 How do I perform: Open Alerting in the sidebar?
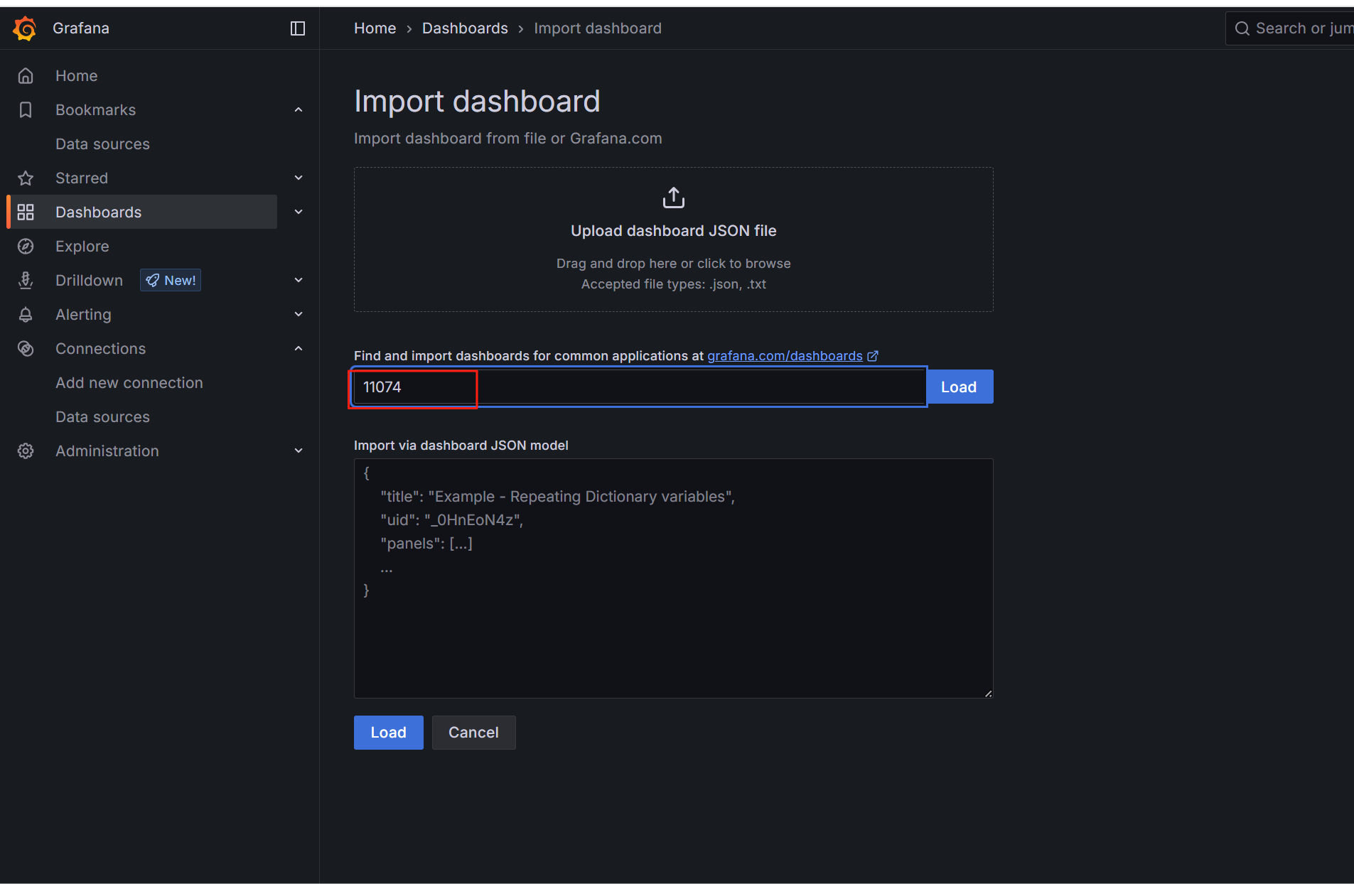(83, 314)
